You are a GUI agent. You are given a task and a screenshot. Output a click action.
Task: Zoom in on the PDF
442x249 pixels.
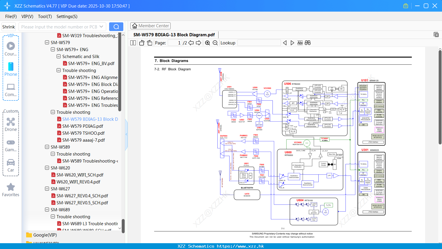click(x=208, y=43)
